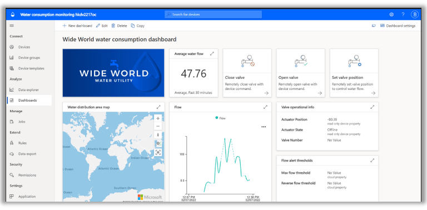Open the user account avatar icon

click(x=414, y=14)
